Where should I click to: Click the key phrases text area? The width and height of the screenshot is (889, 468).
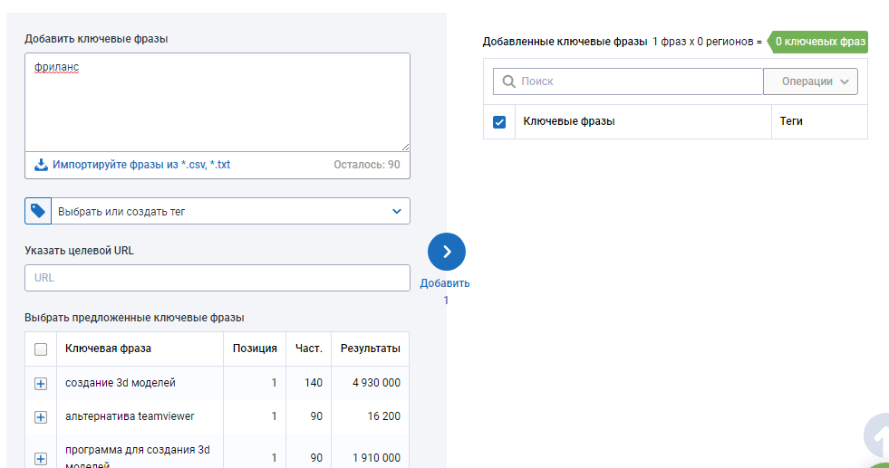[x=217, y=101]
